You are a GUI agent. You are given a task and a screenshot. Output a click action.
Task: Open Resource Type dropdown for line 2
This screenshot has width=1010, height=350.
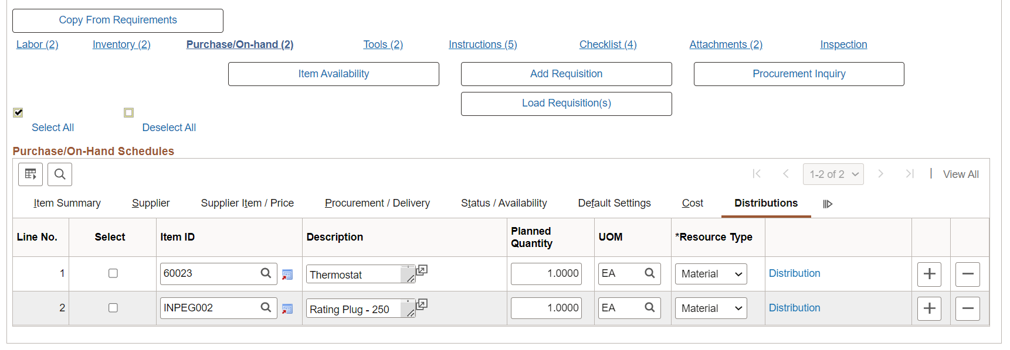(x=711, y=308)
